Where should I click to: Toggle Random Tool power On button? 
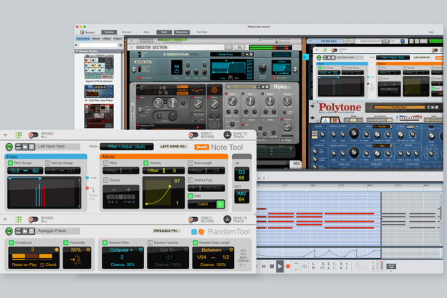[9, 231]
